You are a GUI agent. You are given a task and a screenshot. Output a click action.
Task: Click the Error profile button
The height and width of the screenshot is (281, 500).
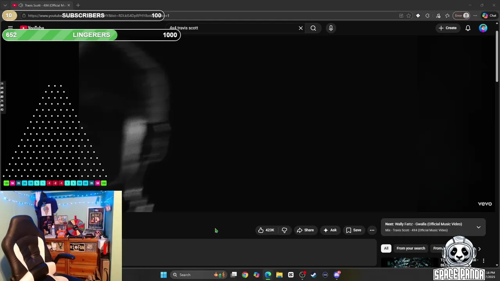coord(461,16)
